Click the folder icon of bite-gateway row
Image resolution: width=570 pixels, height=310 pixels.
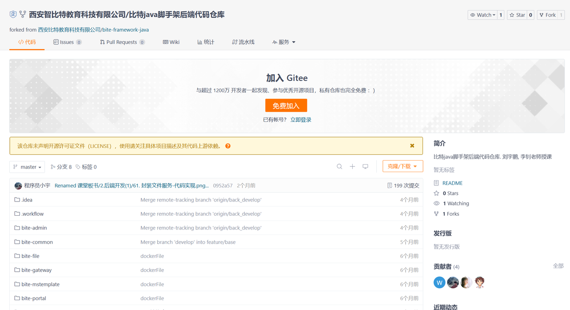coord(17,270)
